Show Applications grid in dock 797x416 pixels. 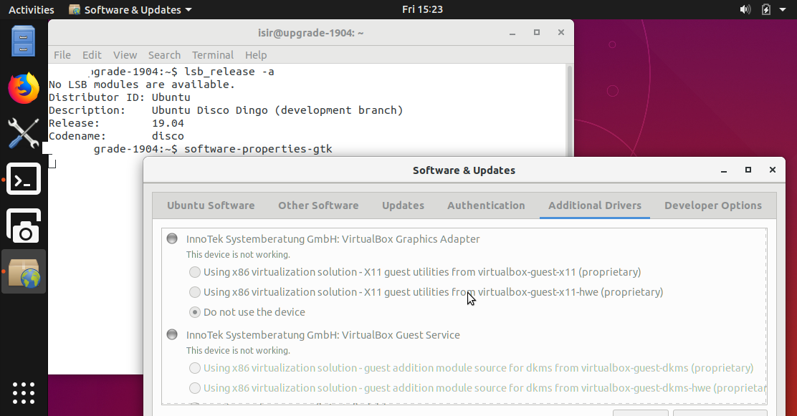tap(24, 393)
